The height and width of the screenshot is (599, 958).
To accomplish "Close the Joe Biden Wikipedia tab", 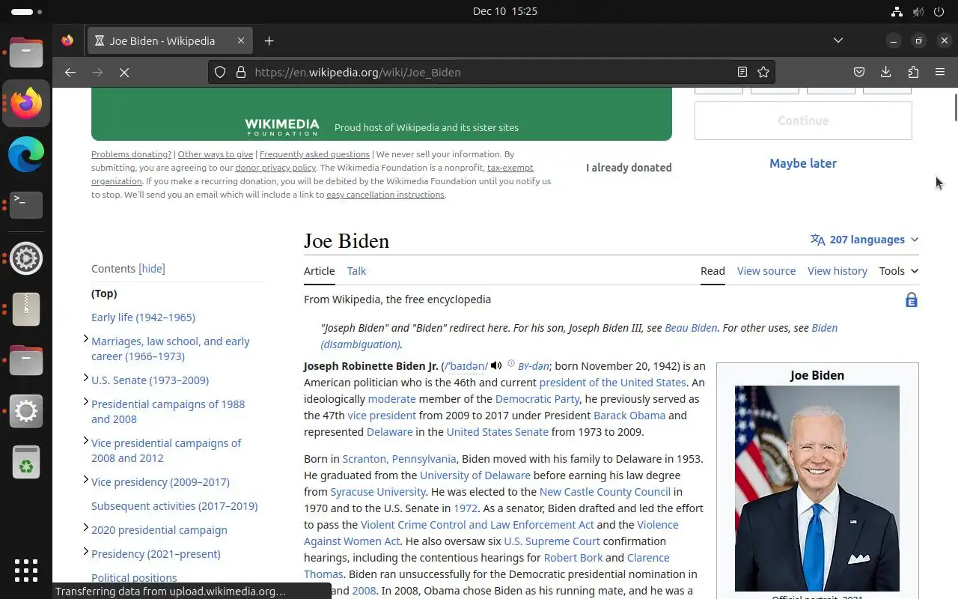I will tap(241, 40).
